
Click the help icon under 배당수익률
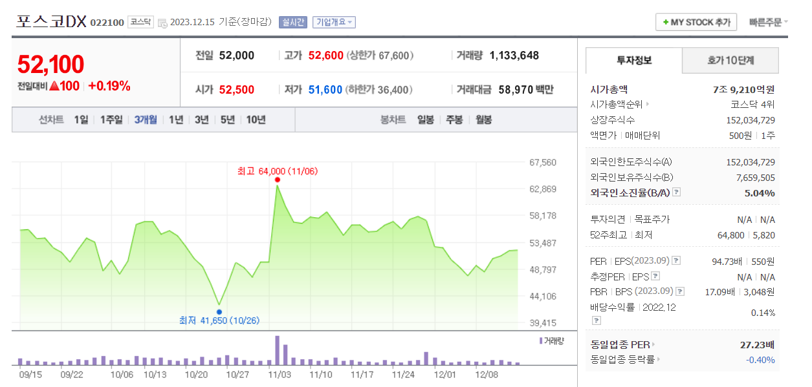tap(596, 320)
